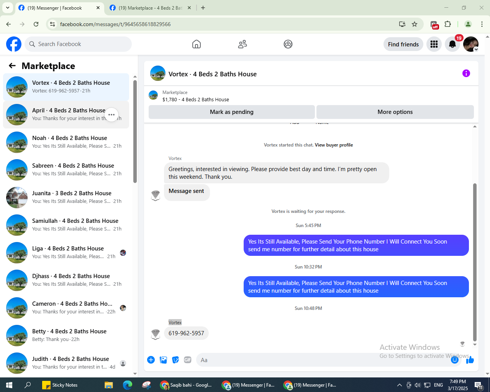490x392 pixels.
Task: Open the Facebook home logo
Action: (x=14, y=44)
